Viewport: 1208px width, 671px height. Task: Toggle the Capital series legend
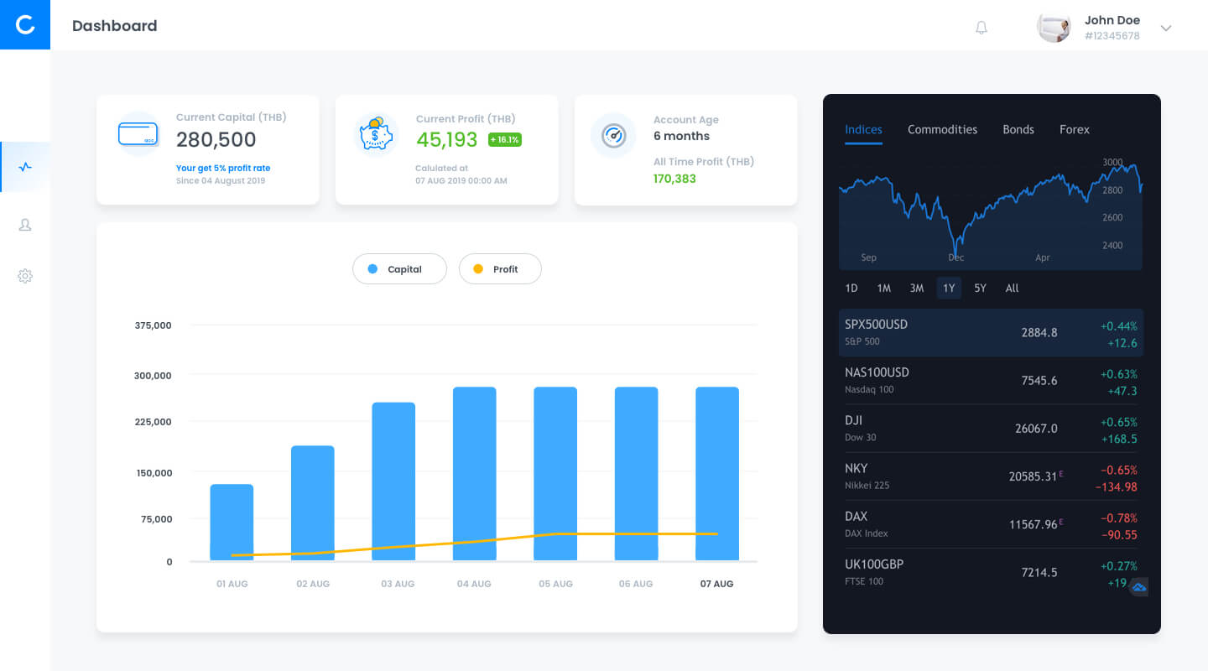point(399,269)
